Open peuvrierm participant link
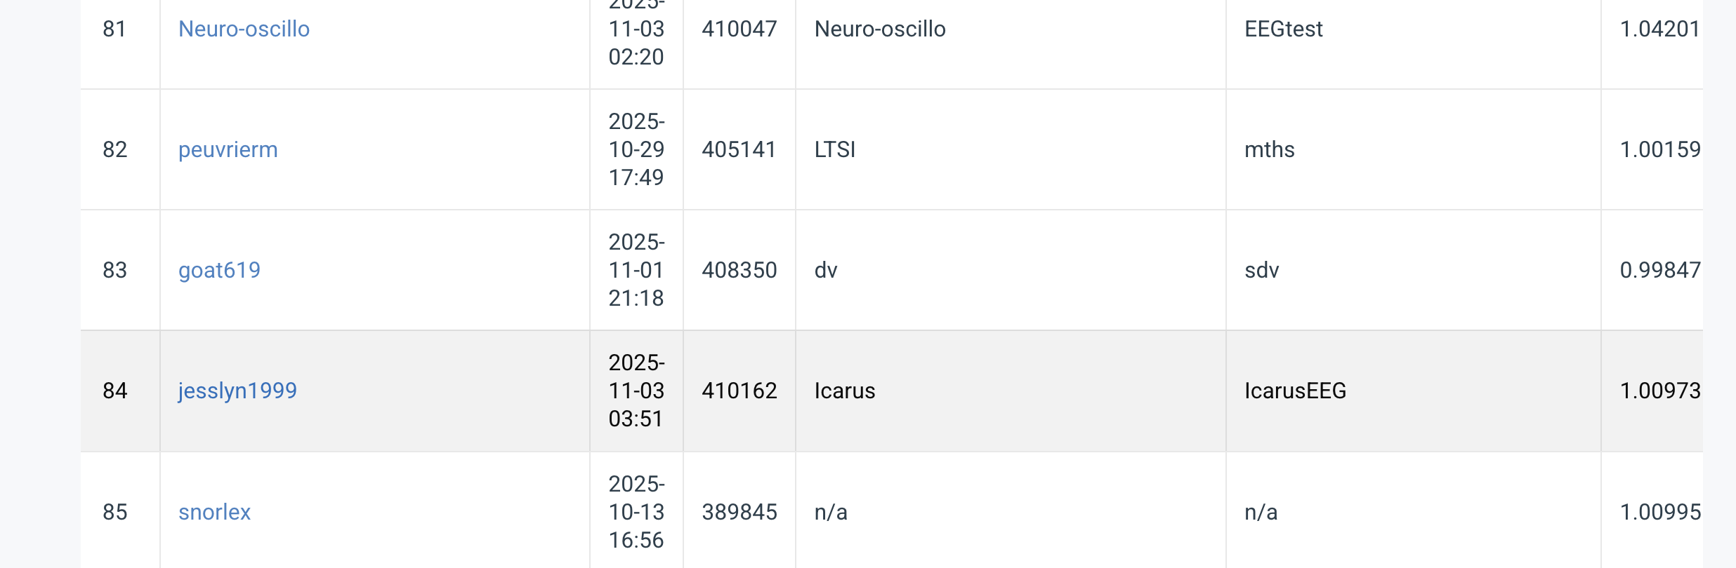 pyautogui.click(x=228, y=149)
